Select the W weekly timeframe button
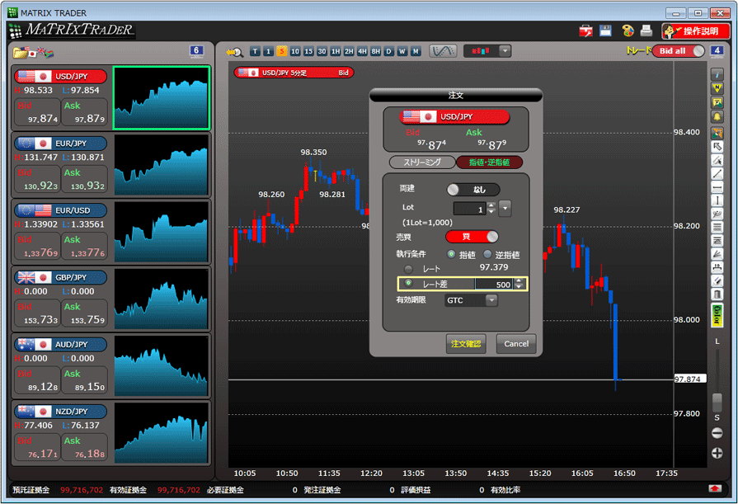This screenshot has width=738, height=504. [x=402, y=51]
